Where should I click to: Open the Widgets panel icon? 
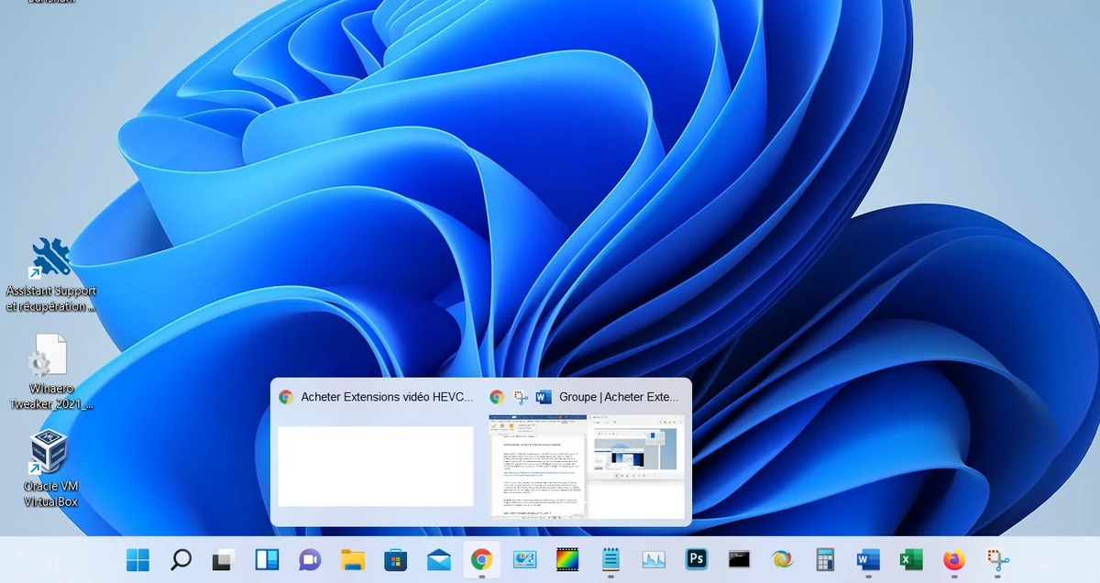click(267, 559)
